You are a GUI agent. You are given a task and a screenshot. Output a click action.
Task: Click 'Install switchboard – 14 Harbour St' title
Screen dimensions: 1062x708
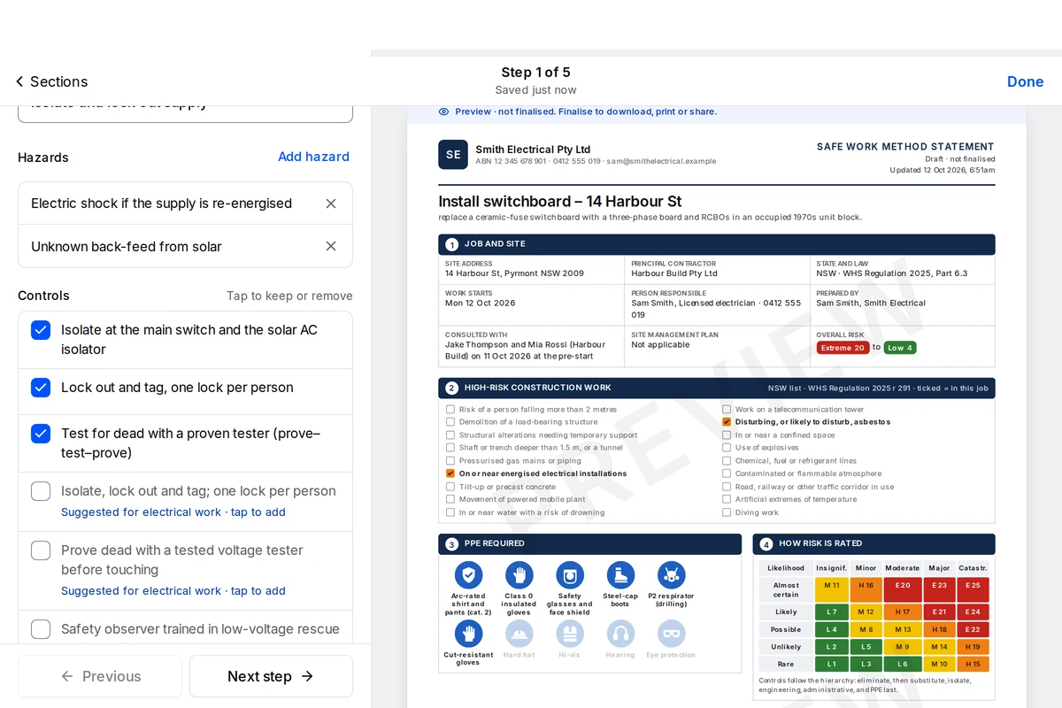(560, 201)
